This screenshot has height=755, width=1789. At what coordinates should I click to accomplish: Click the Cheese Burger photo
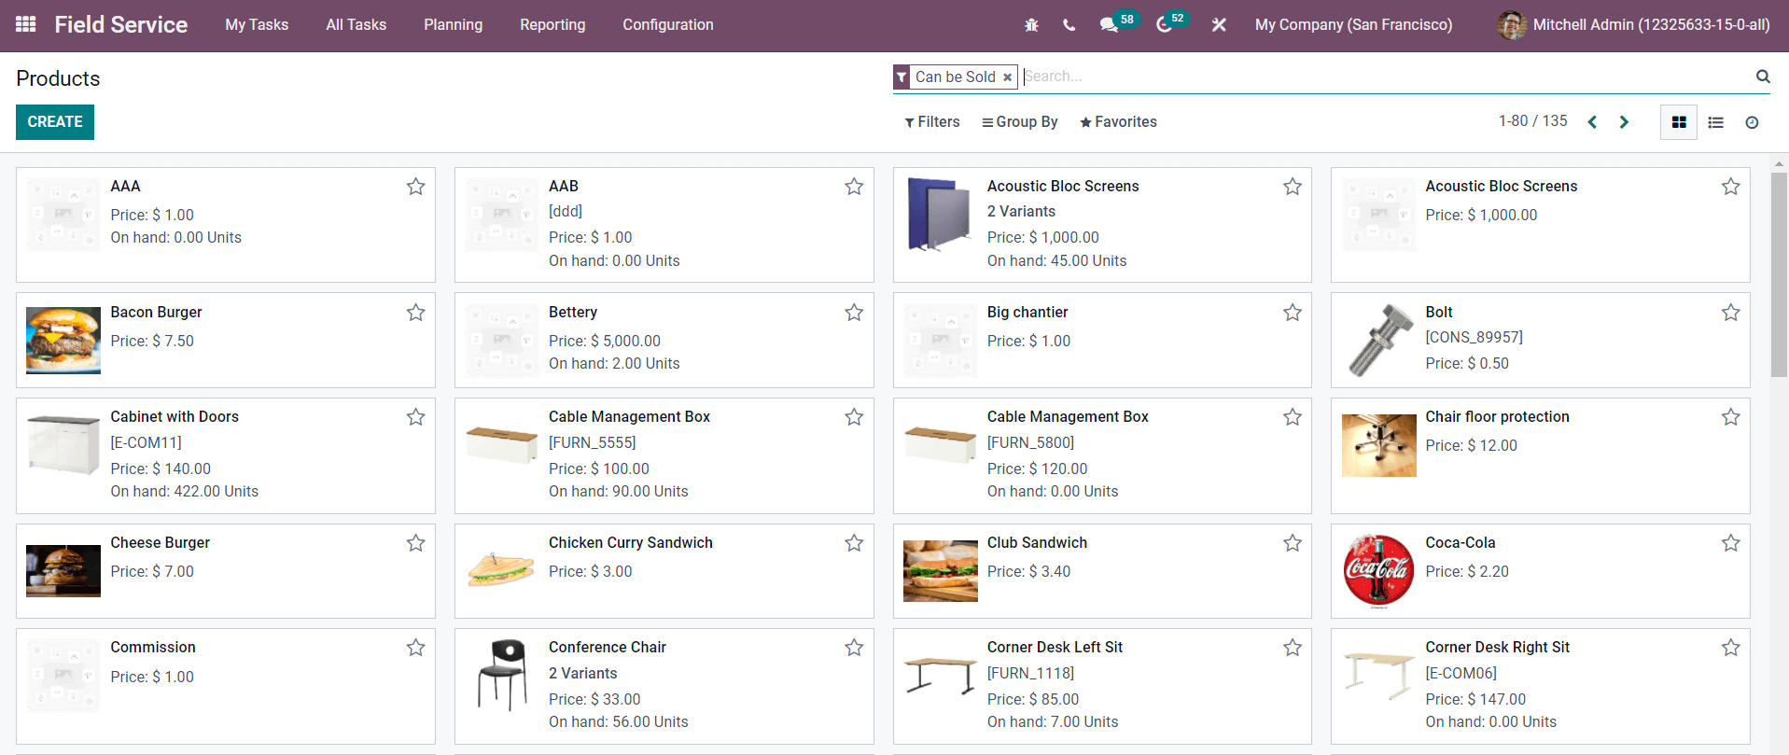[63, 570]
